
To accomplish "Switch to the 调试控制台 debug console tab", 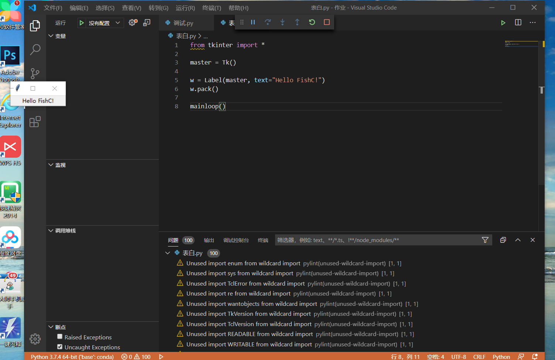I will click(236, 240).
